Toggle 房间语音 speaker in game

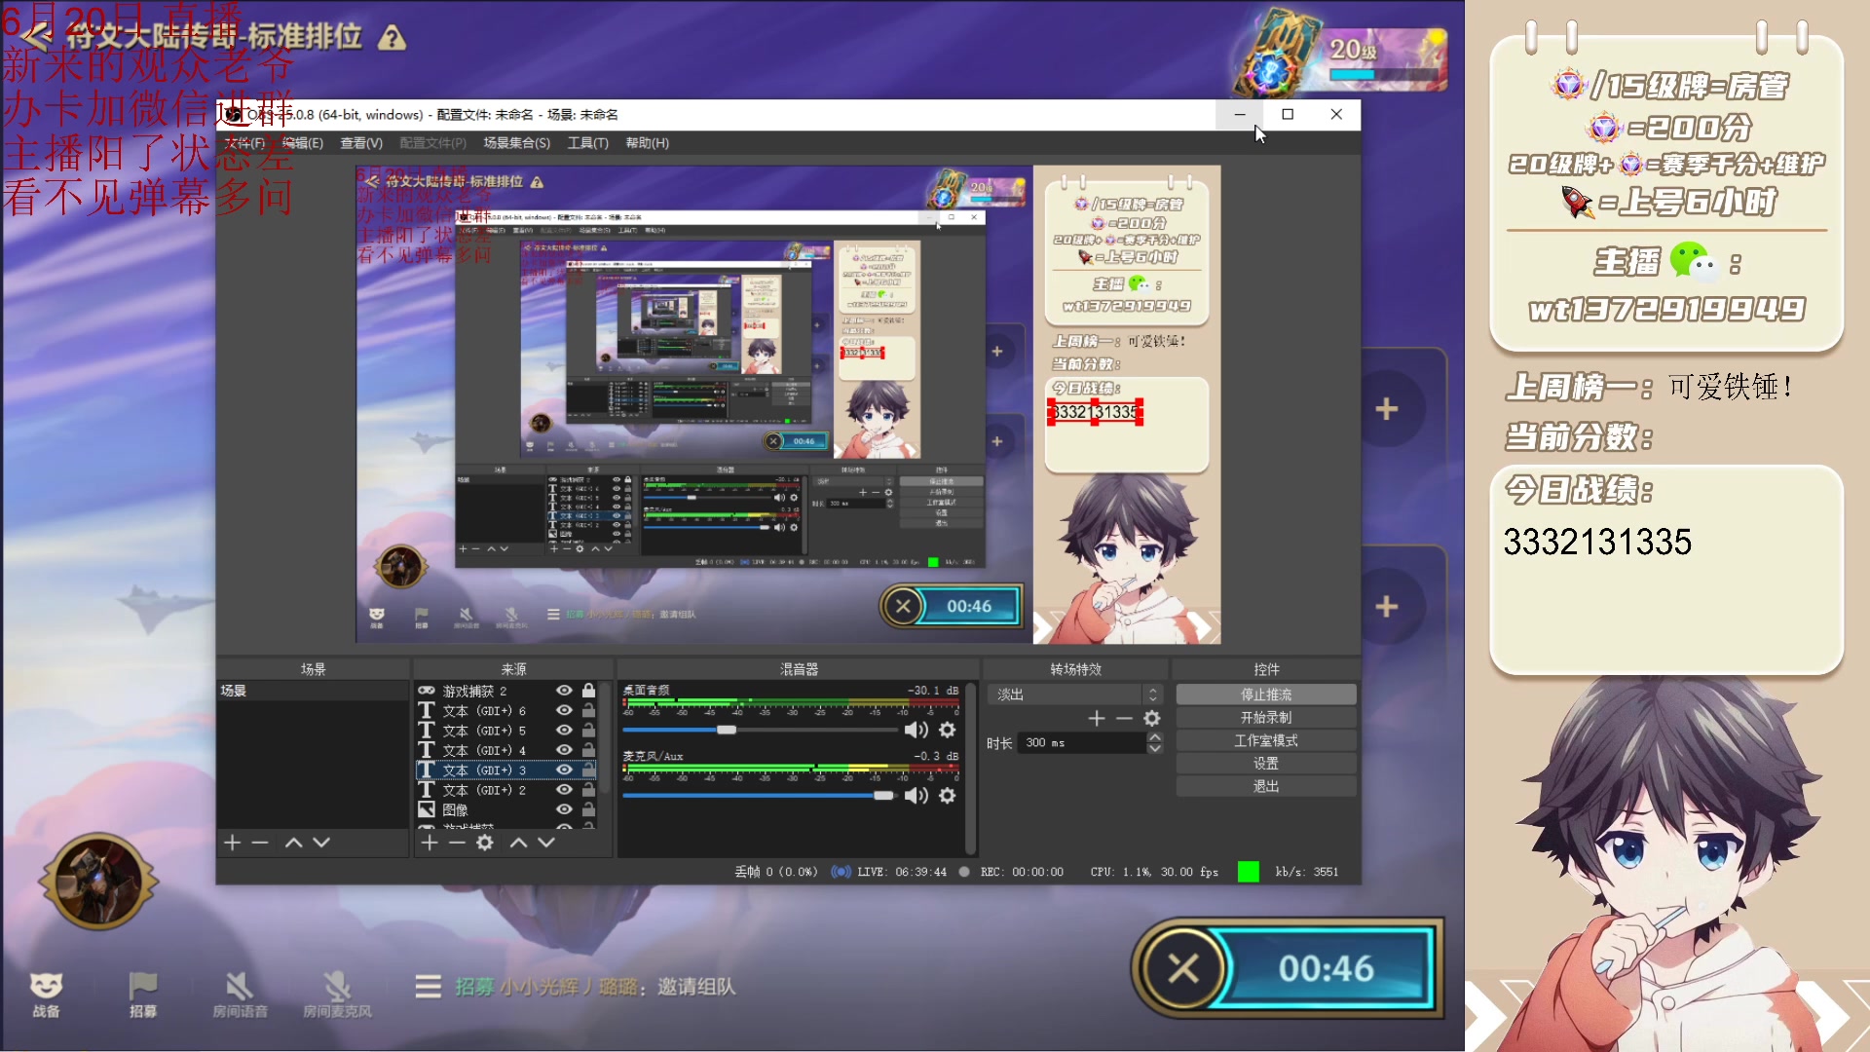240,995
